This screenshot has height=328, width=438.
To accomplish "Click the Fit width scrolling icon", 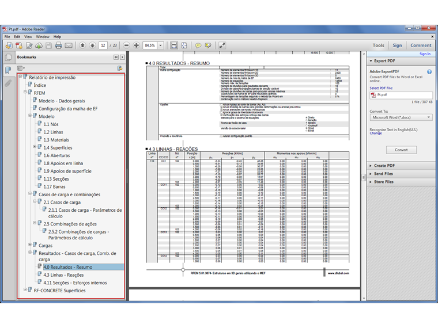I will [174, 45].
